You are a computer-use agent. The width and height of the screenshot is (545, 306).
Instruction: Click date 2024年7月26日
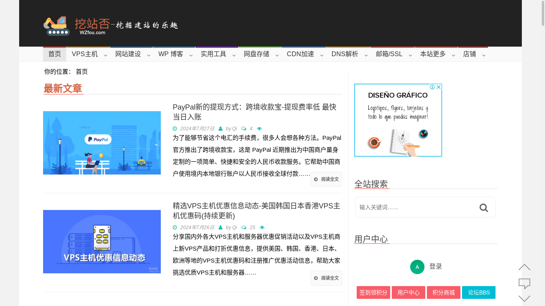[197, 228]
